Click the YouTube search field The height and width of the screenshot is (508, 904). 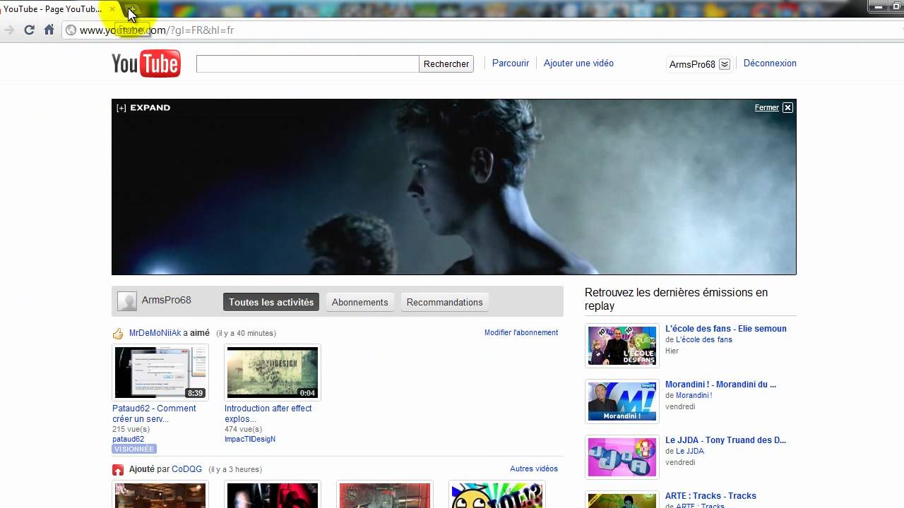pos(307,64)
